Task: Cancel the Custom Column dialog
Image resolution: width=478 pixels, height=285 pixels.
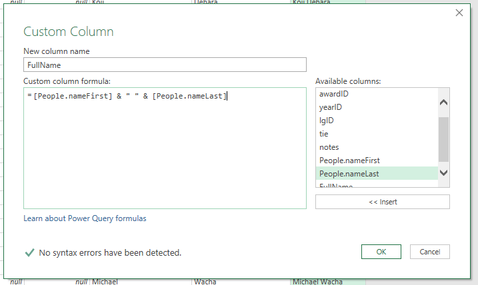Action: [430, 252]
